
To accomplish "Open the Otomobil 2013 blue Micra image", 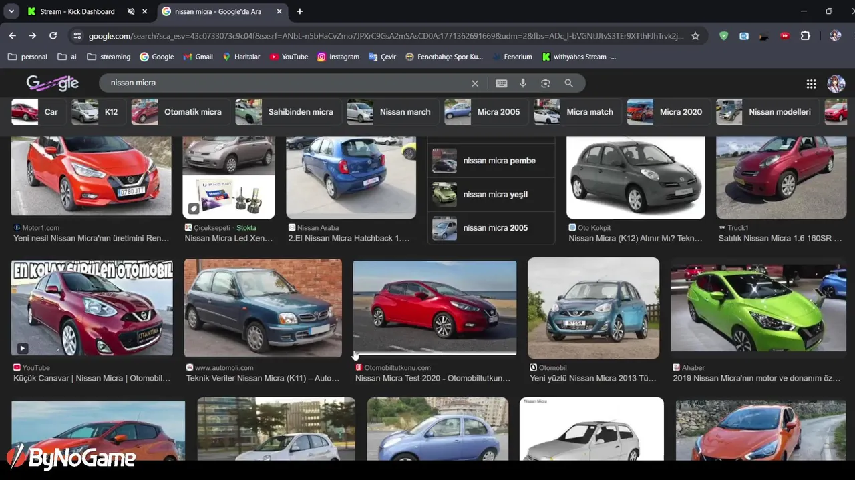I will 594,309.
